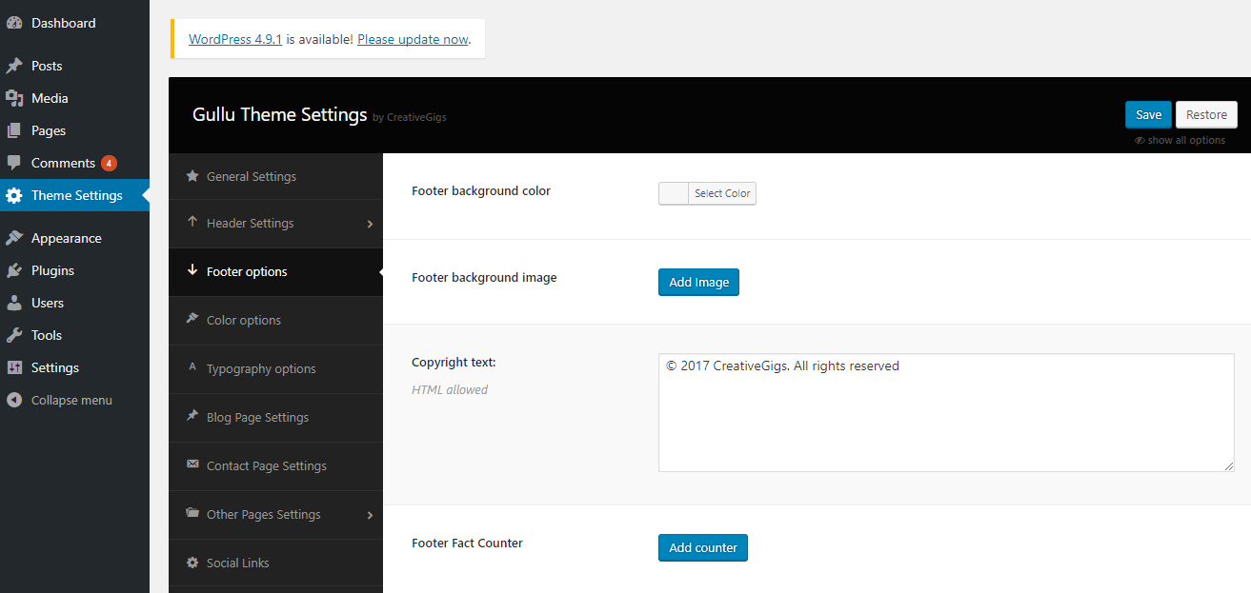Click the Dashboard gauge icon

[x=14, y=23]
